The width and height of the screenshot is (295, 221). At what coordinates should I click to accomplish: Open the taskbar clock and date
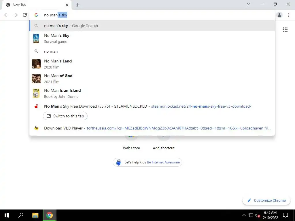[270, 215]
